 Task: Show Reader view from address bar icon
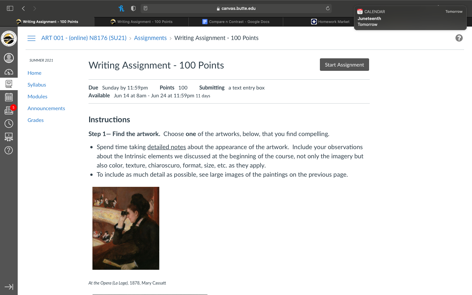146,8
